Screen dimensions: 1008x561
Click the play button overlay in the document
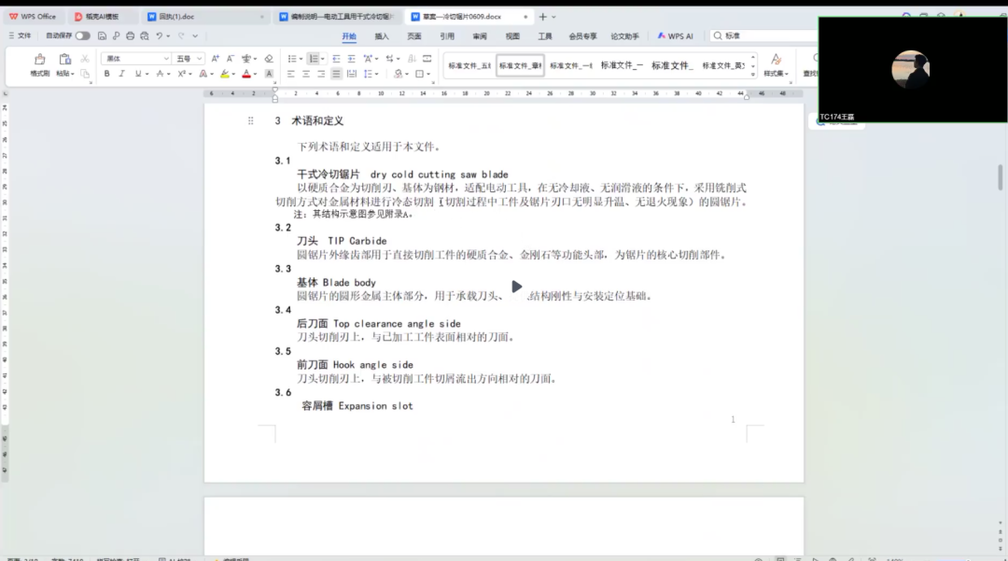(516, 287)
